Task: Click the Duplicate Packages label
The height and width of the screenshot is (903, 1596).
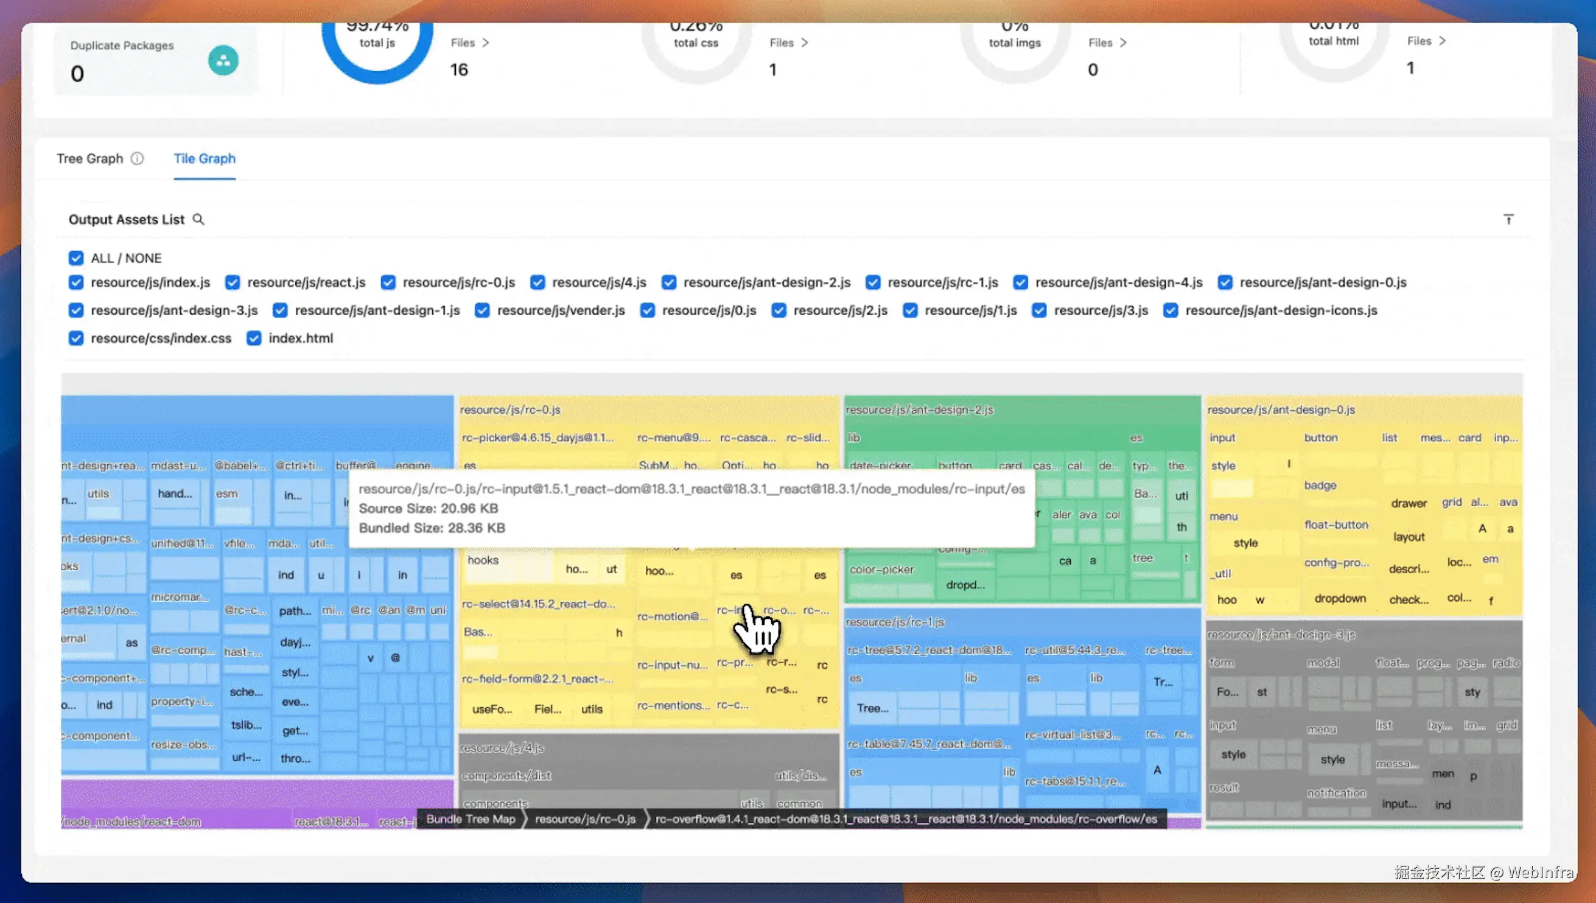Action: [x=122, y=45]
